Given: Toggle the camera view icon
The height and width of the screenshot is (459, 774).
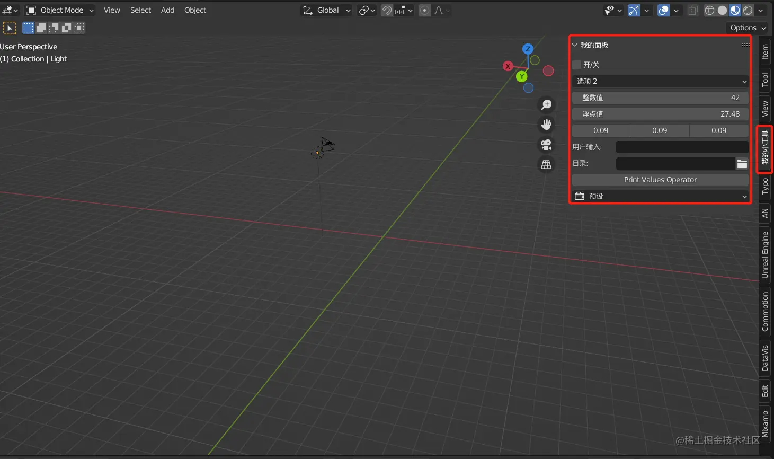Looking at the screenshot, I should point(546,144).
